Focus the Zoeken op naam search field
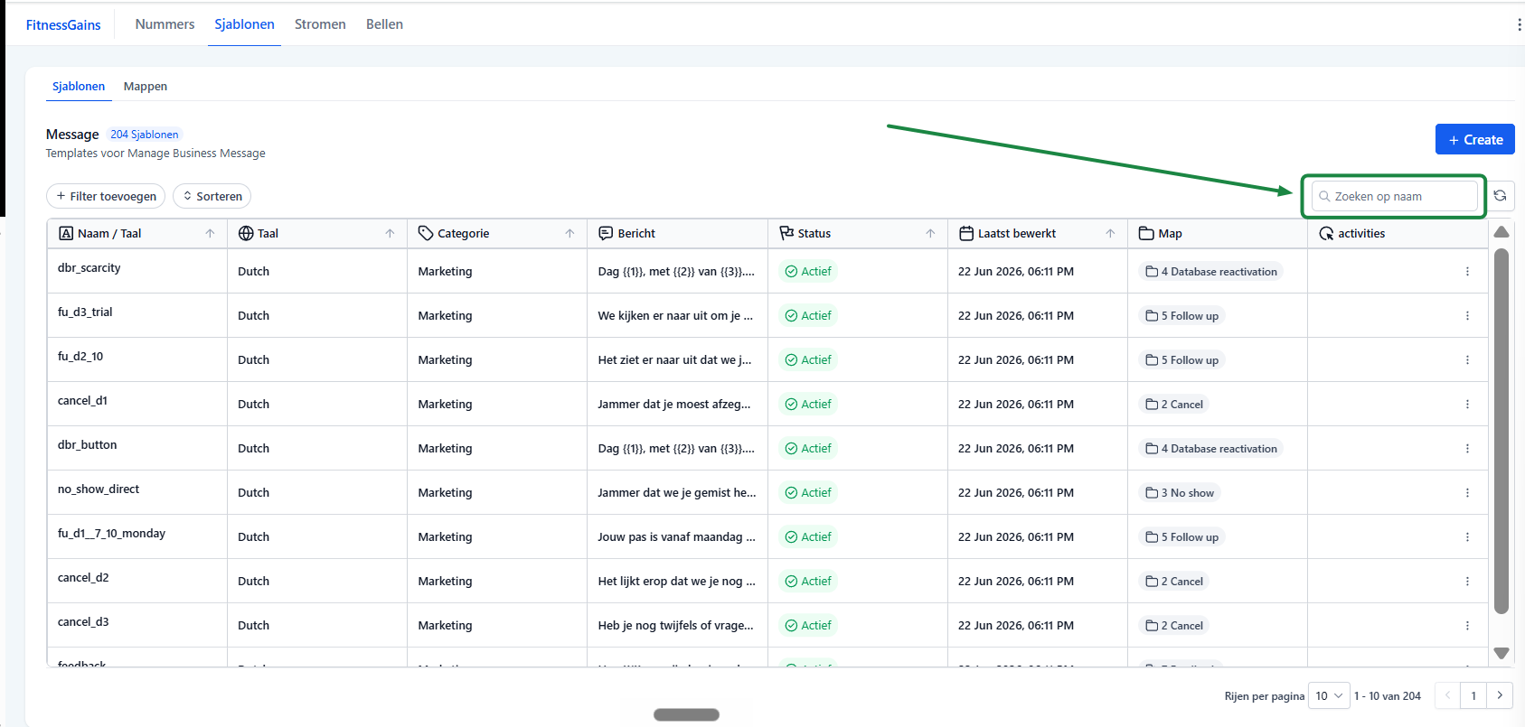1525x727 pixels. (1394, 196)
